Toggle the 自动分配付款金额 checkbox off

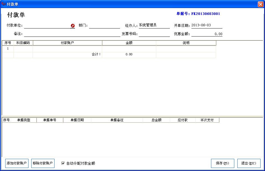[x=62, y=164]
